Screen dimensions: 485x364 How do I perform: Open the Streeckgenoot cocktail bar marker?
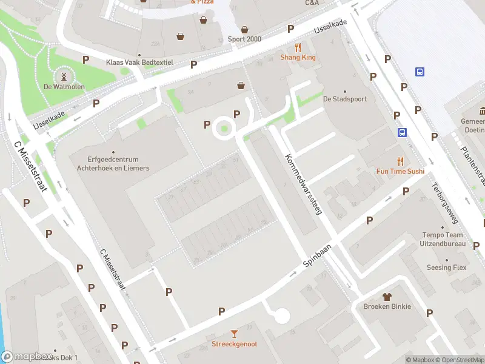click(234, 334)
